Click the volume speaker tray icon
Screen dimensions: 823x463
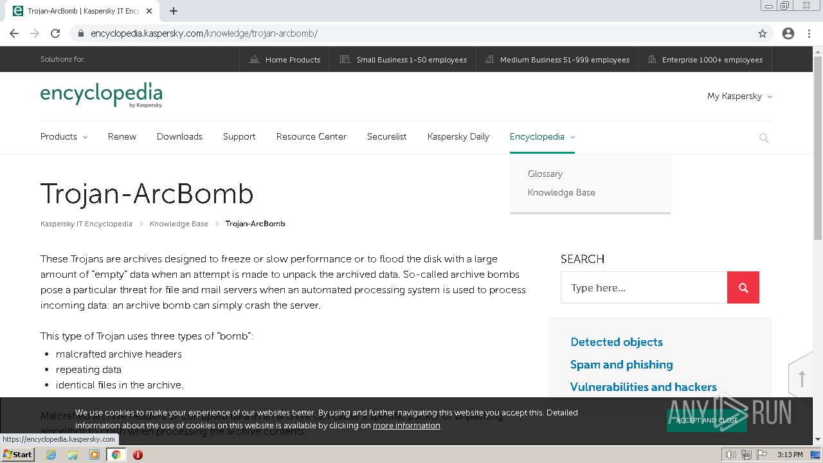pos(731,455)
